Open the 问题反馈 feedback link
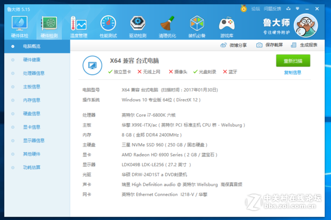The height and width of the screenshot is (220, 331). [x=272, y=9]
